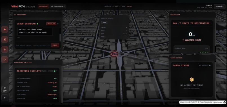Click the green ETA time in Navigation

tap(204, 52)
